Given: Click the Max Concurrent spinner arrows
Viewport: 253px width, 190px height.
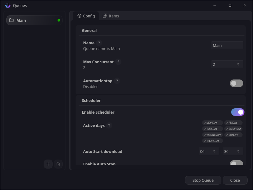Looking at the screenshot, I should click(238, 64).
